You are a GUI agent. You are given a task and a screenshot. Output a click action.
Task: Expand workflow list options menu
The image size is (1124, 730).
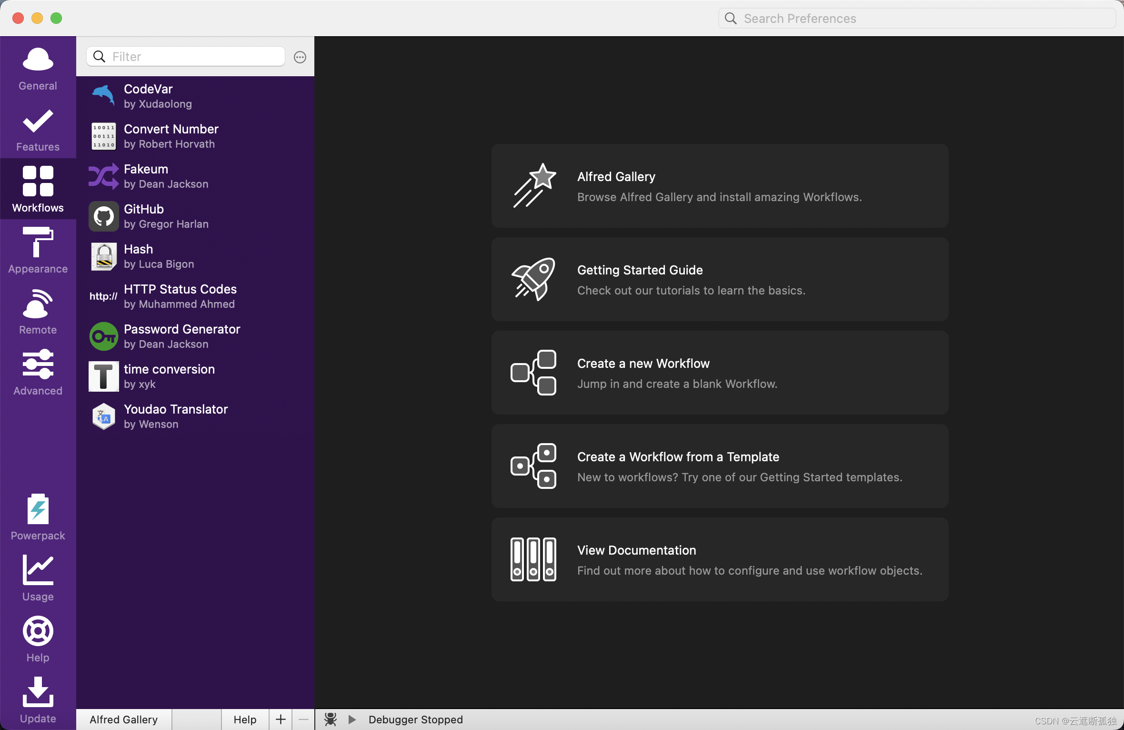[300, 57]
